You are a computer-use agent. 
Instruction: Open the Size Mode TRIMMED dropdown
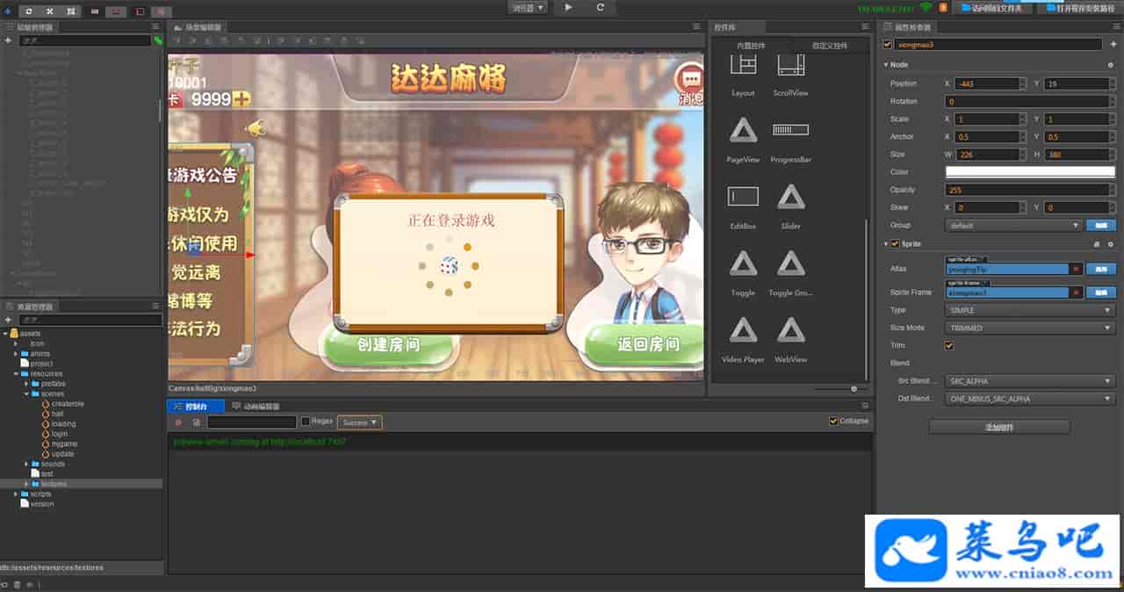coord(1029,328)
